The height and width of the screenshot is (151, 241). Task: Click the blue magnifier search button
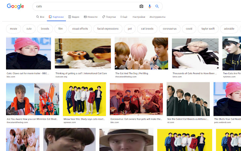(x=157, y=6)
